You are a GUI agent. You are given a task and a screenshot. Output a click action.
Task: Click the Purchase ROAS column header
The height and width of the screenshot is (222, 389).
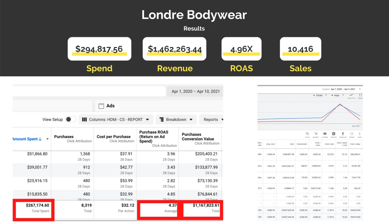(x=158, y=139)
